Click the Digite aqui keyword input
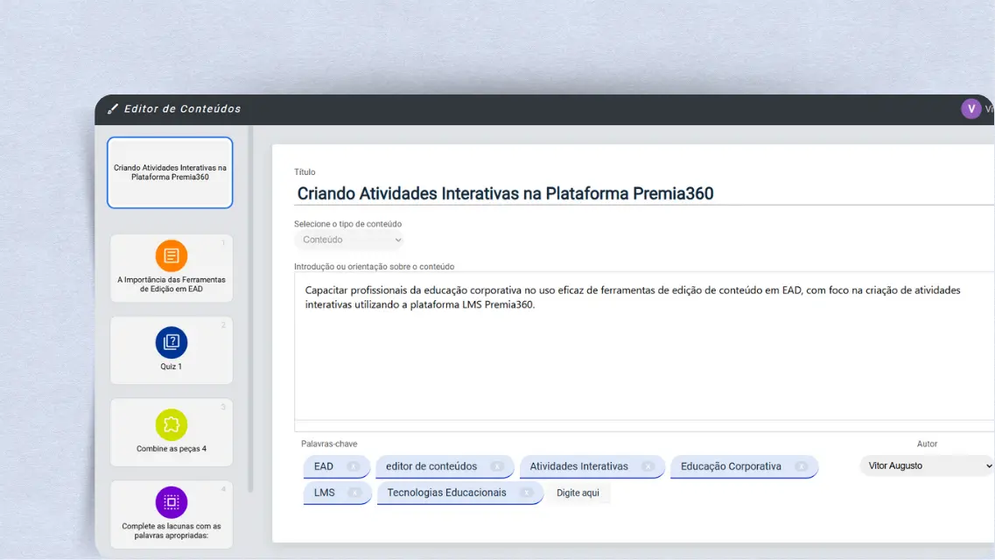The height and width of the screenshot is (560, 995). 578,493
